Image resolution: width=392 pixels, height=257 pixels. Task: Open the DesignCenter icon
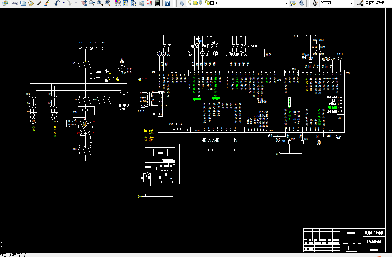pyautogui.click(x=126, y=3)
